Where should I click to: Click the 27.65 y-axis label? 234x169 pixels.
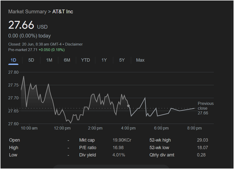13,111
